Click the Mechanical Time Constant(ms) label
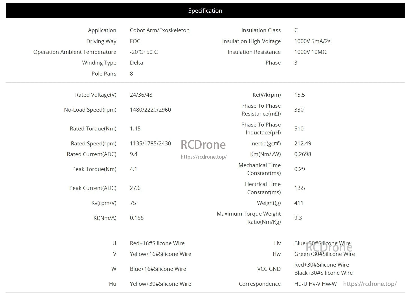The height and width of the screenshot is (297, 407). [x=259, y=169]
